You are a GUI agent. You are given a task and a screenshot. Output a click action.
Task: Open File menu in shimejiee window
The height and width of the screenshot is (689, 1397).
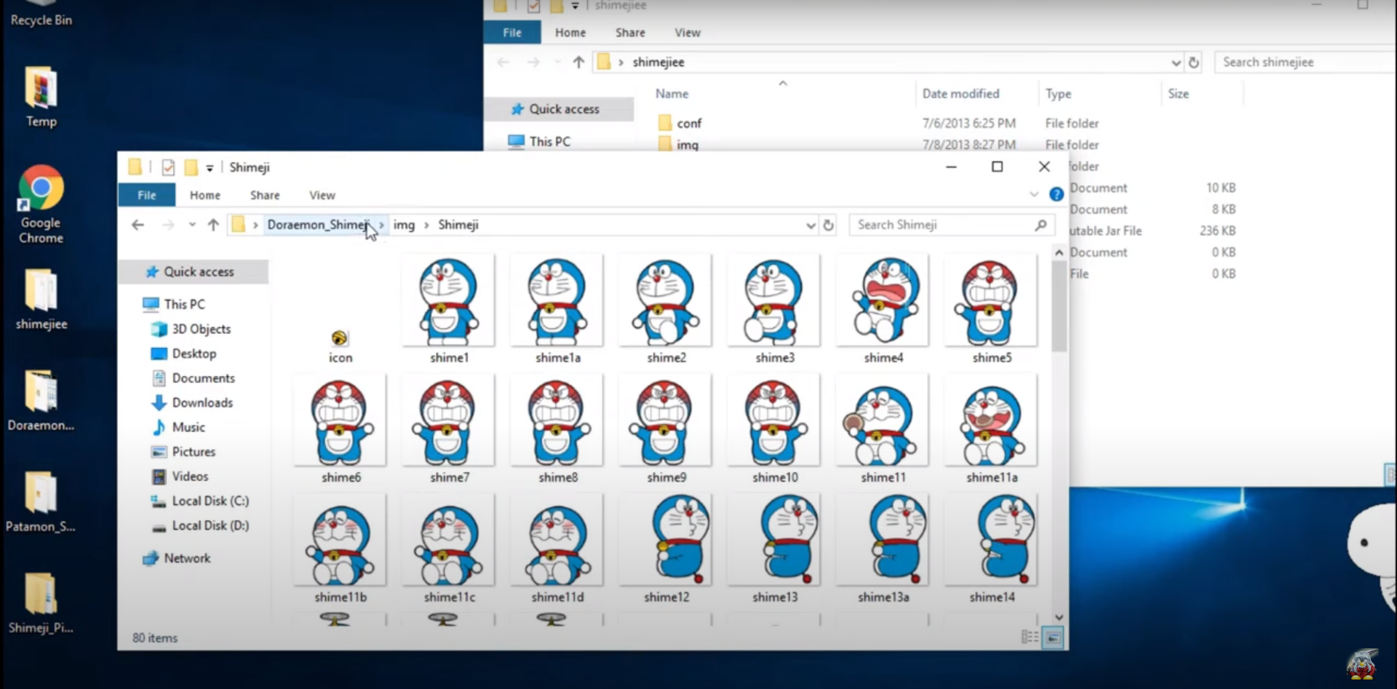512,32
